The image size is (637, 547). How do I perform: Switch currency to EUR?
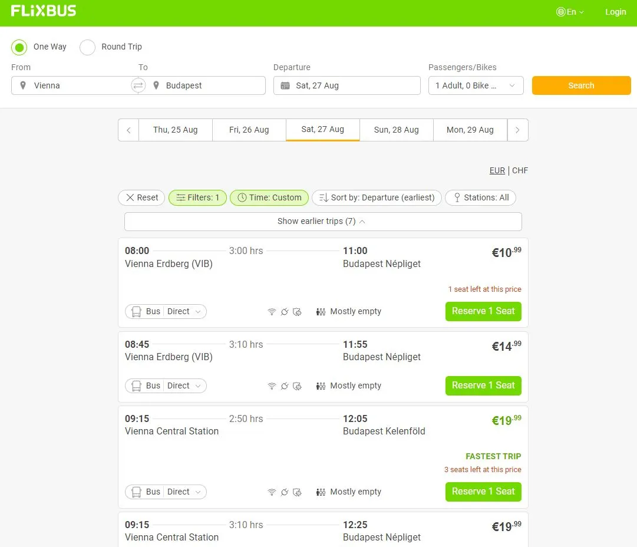coord(497,171)
